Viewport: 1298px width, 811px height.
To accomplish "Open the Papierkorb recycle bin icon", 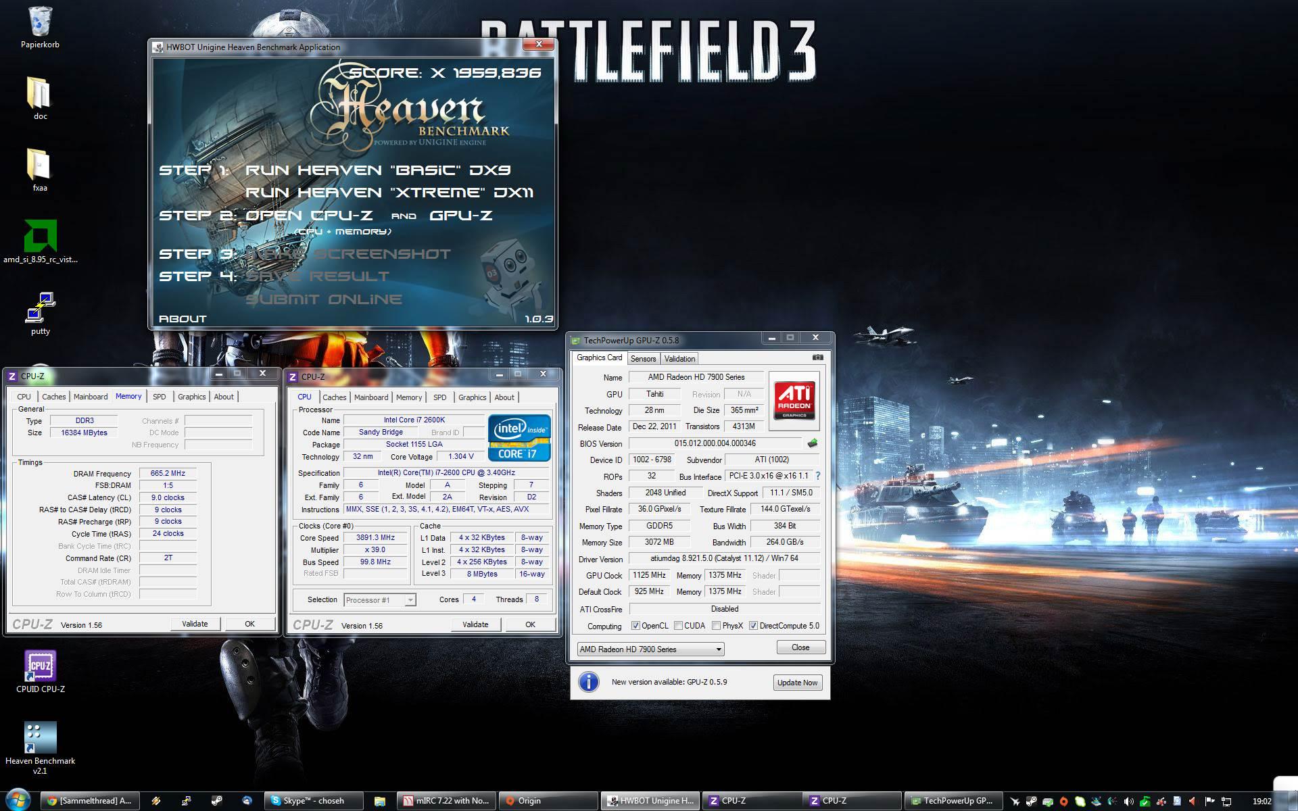I will tap(40, 27).
